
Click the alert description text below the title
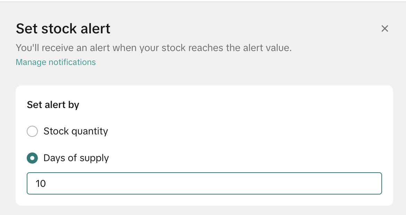[154, 48]
